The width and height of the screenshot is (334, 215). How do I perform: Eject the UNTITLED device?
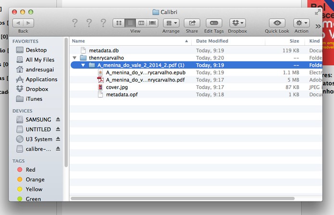point(58,129)
